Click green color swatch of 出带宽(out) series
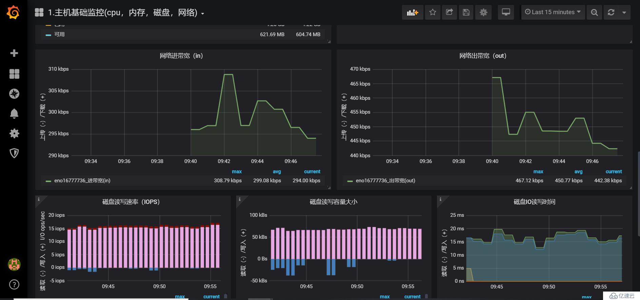 [350, 181]
